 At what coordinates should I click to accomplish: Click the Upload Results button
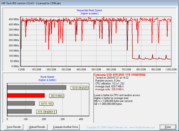37,127
